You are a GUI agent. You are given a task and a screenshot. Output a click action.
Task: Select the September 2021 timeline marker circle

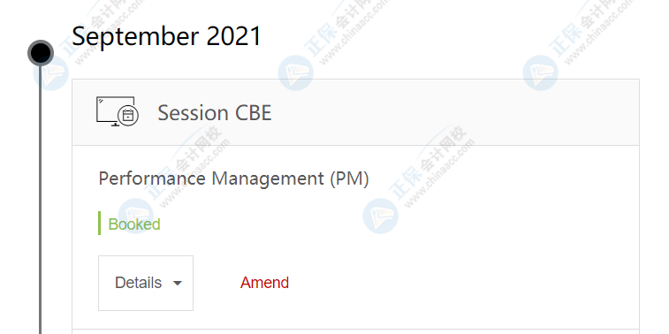41,53
